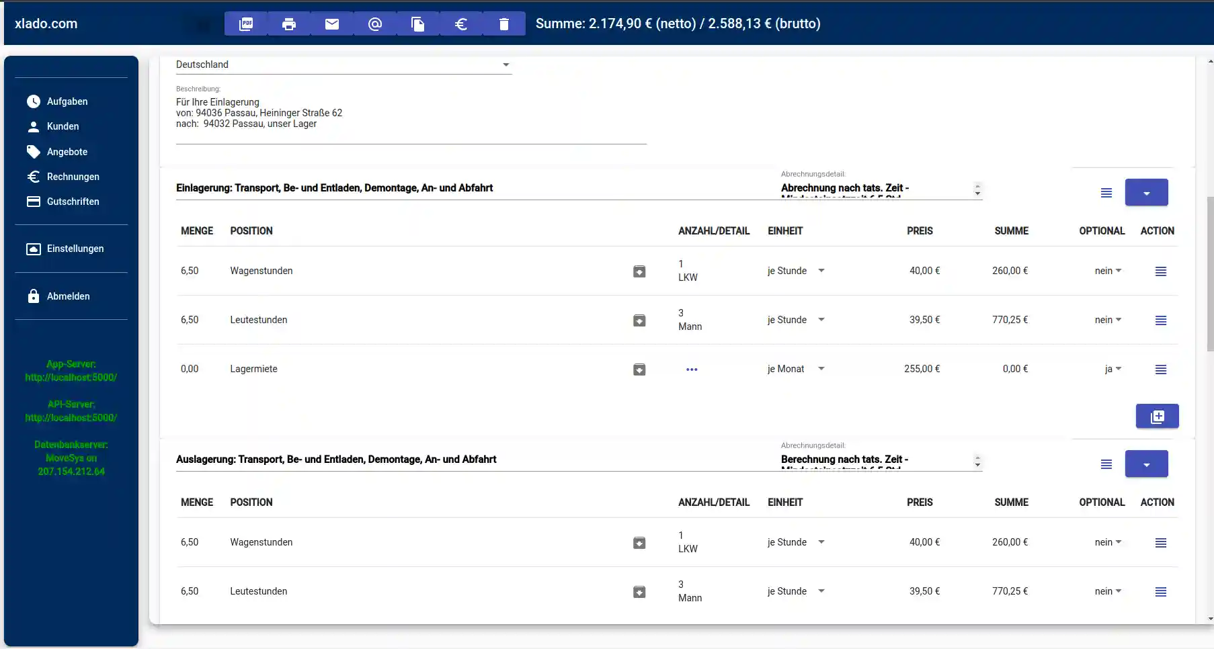Open Gutschriften in the sidebar
The height and width of the screenshot is (649, 1214).
[64, 202]
